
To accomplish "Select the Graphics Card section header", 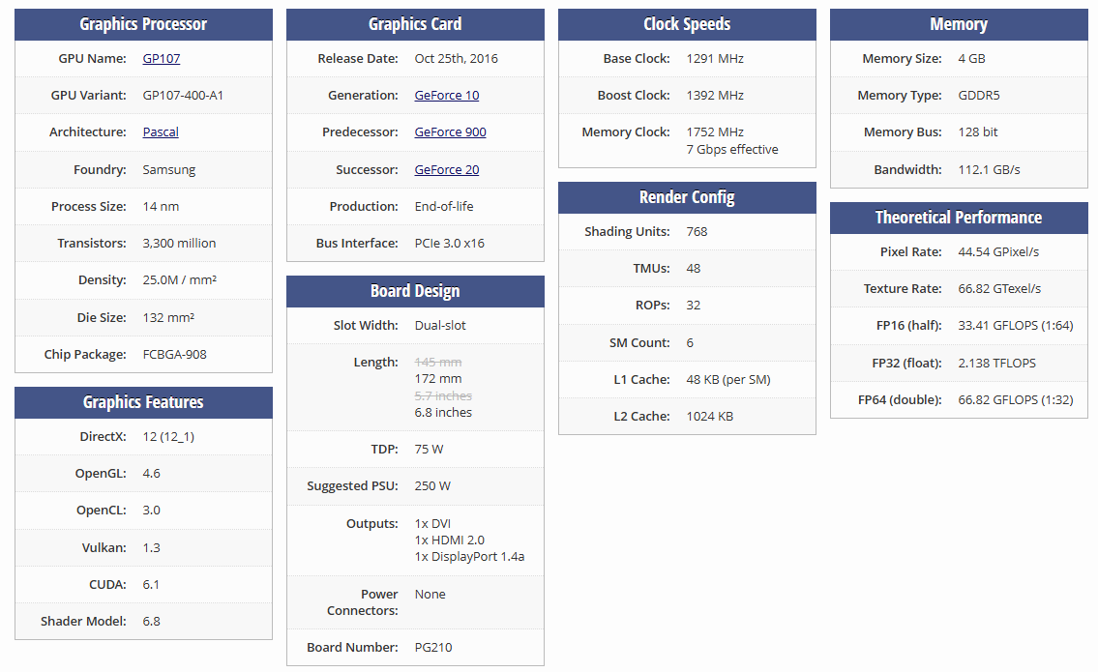I will (415, 24).
